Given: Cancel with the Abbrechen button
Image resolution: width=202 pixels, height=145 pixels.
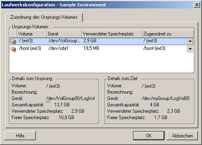Looking at the screenshot, I should point(182,136).
